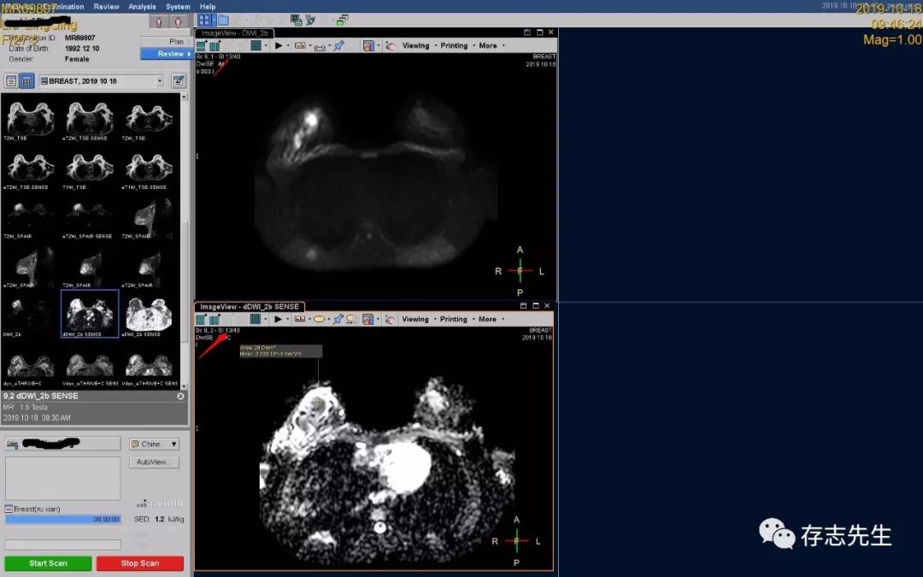The height and width of the screenshot is (577, 923).
Task: Click the AutoView... button
Action: tap(154, 462)
